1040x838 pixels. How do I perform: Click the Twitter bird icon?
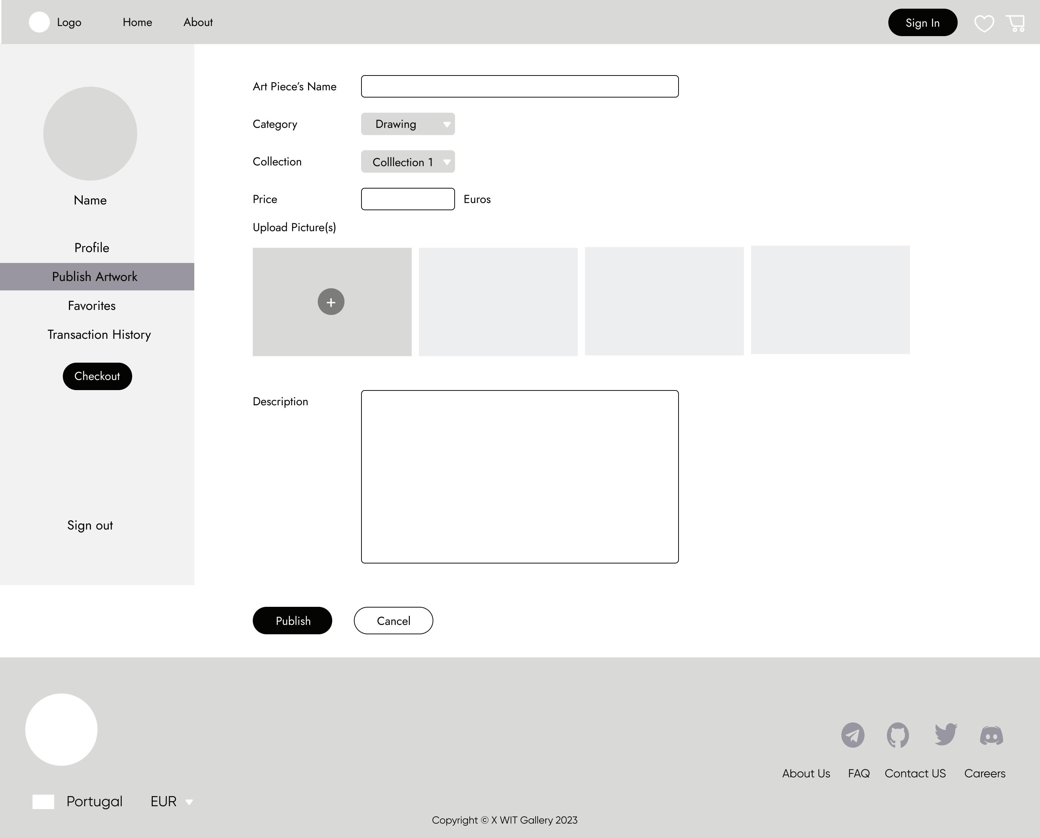(945, 734)
